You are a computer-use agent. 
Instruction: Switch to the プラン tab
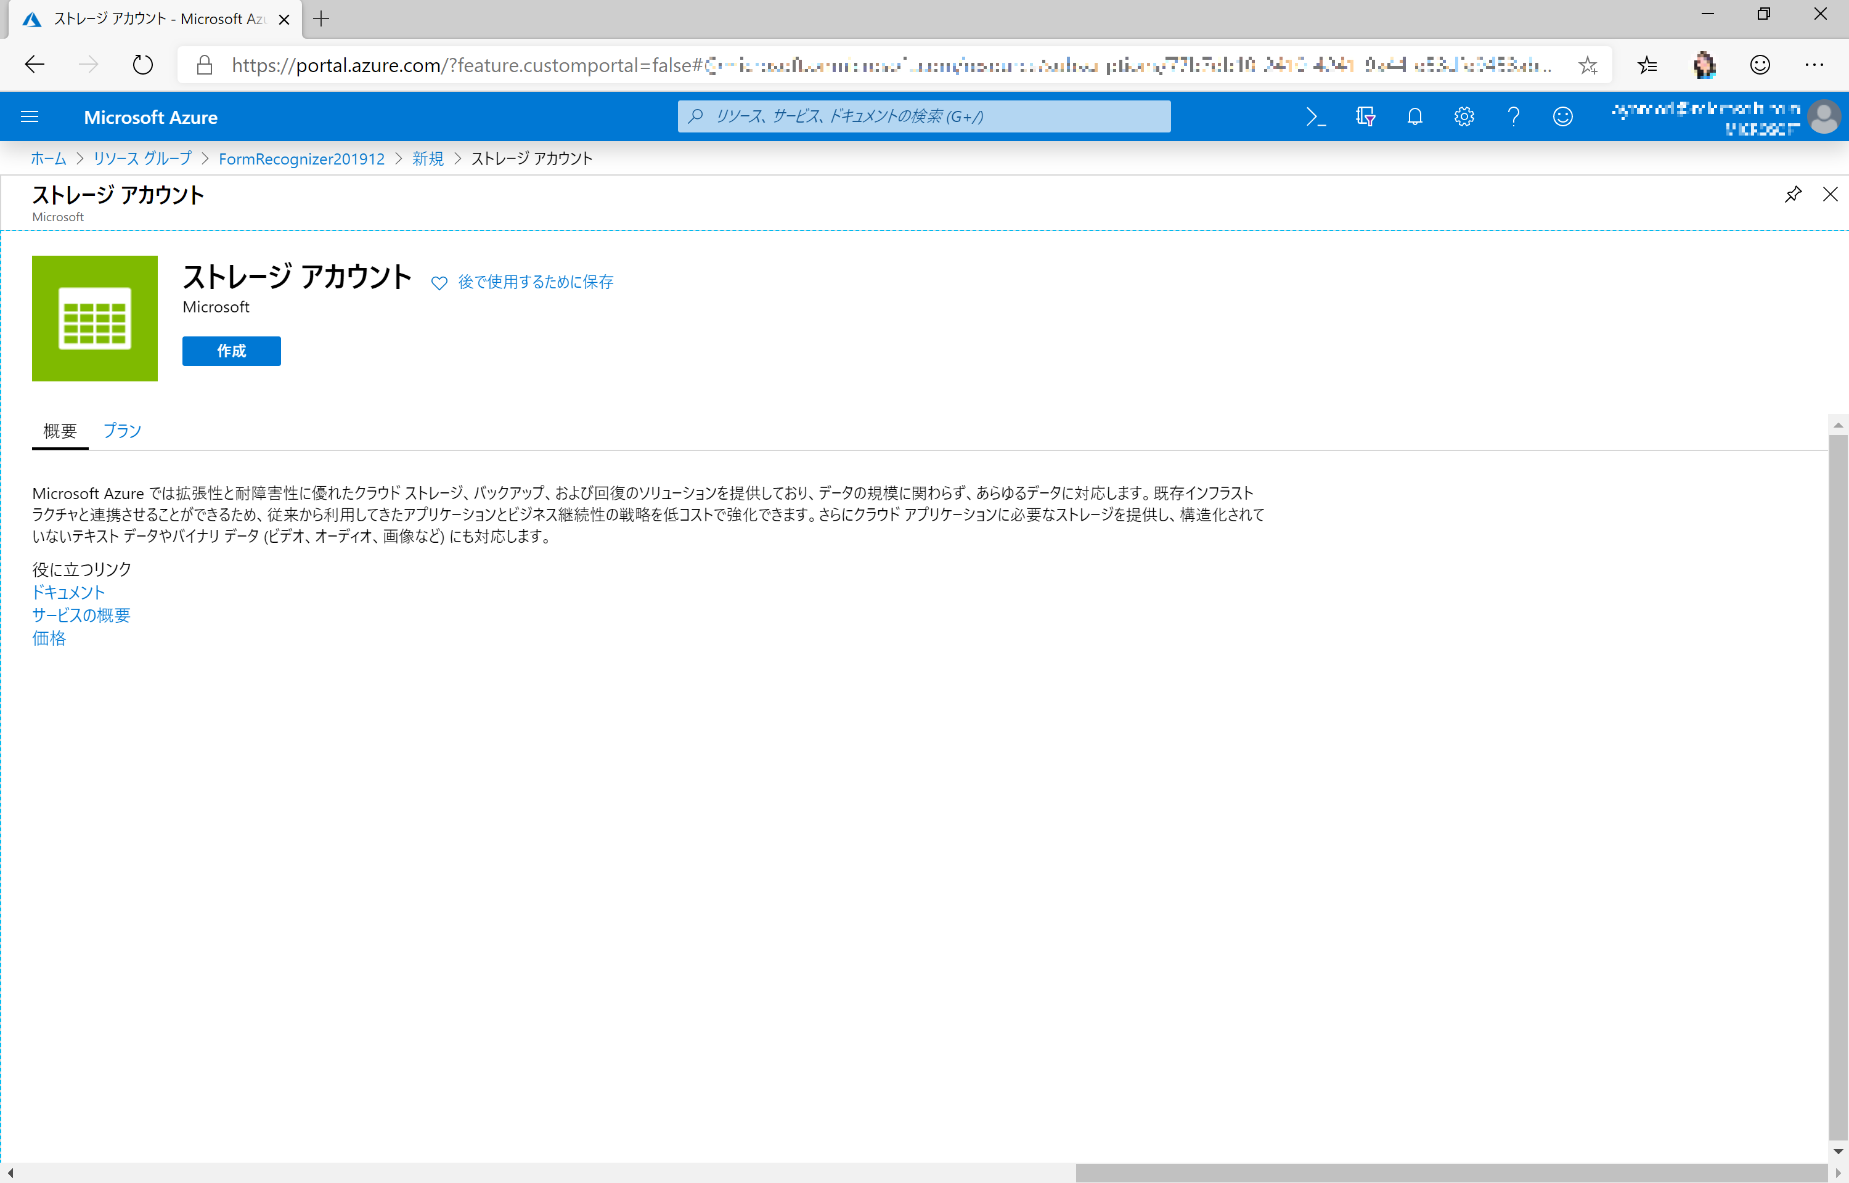tap(122, 431)
